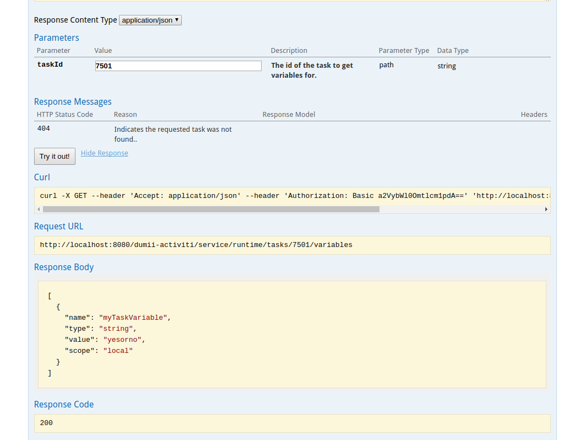Click the Value column header

click(103, 50)
